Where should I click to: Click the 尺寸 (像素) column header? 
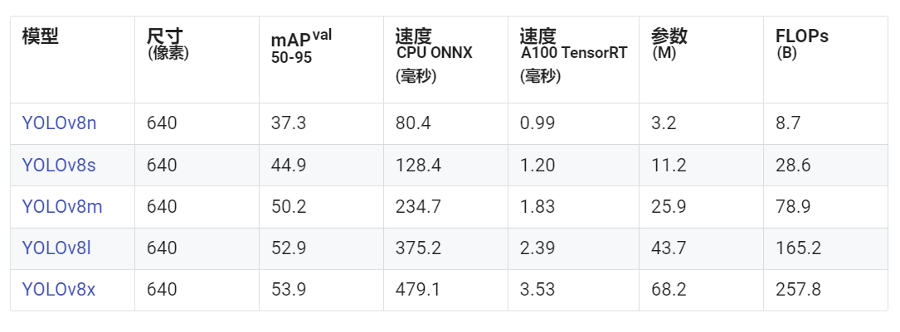click(168, 44)
